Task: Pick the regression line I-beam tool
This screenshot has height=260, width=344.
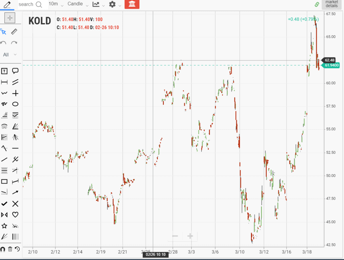Action: 15,181
